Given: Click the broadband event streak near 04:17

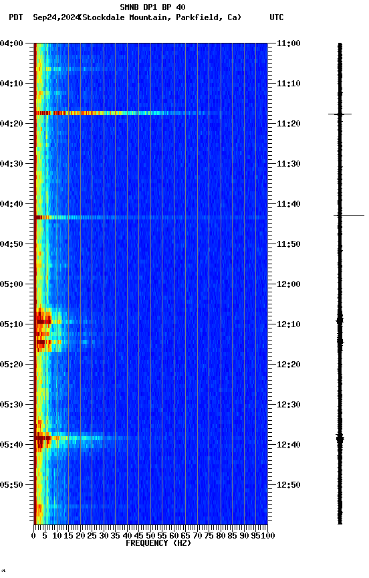Looking at the screenshot, I should click(128, 113).
